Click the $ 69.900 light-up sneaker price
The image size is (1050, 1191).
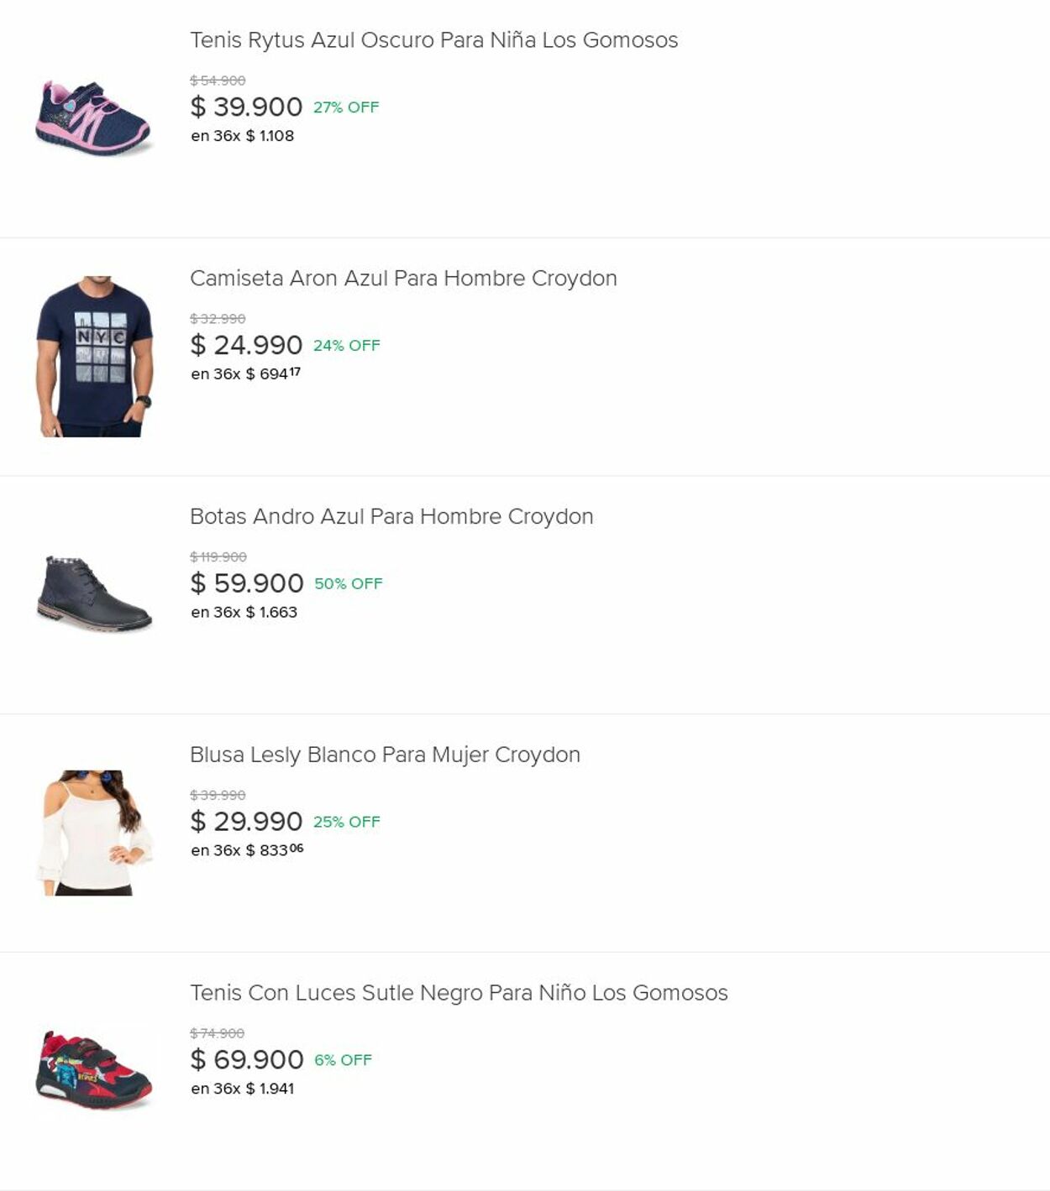247,1060
